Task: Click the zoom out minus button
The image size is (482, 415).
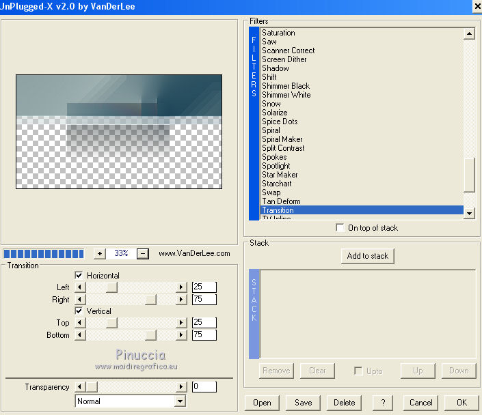Action: (143, 253)
